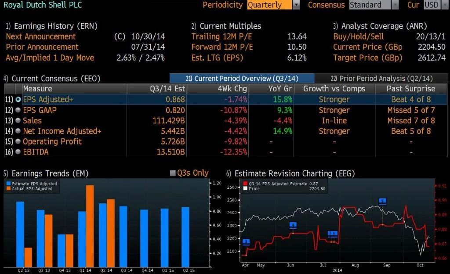Click the 111.429B Sales estimate
This screenshot has height=274, width=450.
168,121
